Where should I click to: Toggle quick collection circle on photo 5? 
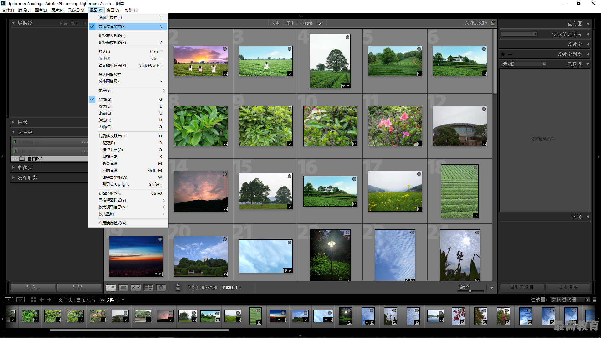[419, 49]
